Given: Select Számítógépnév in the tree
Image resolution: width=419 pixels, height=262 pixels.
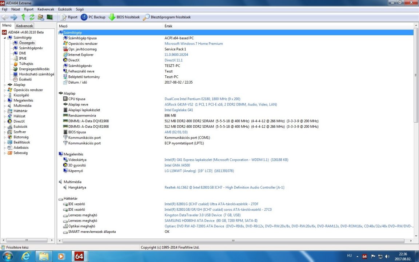Looking at the screenshot, I should tap(31, 48).
